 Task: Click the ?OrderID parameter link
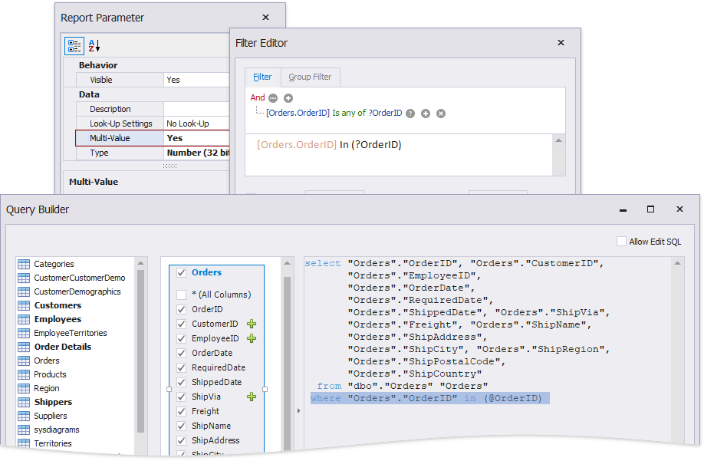[385, 113]
